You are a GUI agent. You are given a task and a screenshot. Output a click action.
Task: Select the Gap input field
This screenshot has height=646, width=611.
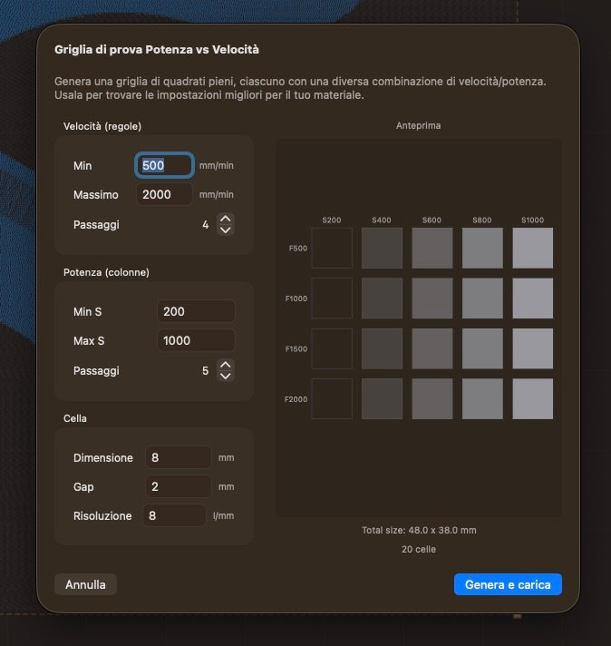(x=178, y=486)
